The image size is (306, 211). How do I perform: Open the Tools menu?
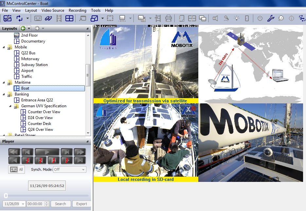(96, 10)
